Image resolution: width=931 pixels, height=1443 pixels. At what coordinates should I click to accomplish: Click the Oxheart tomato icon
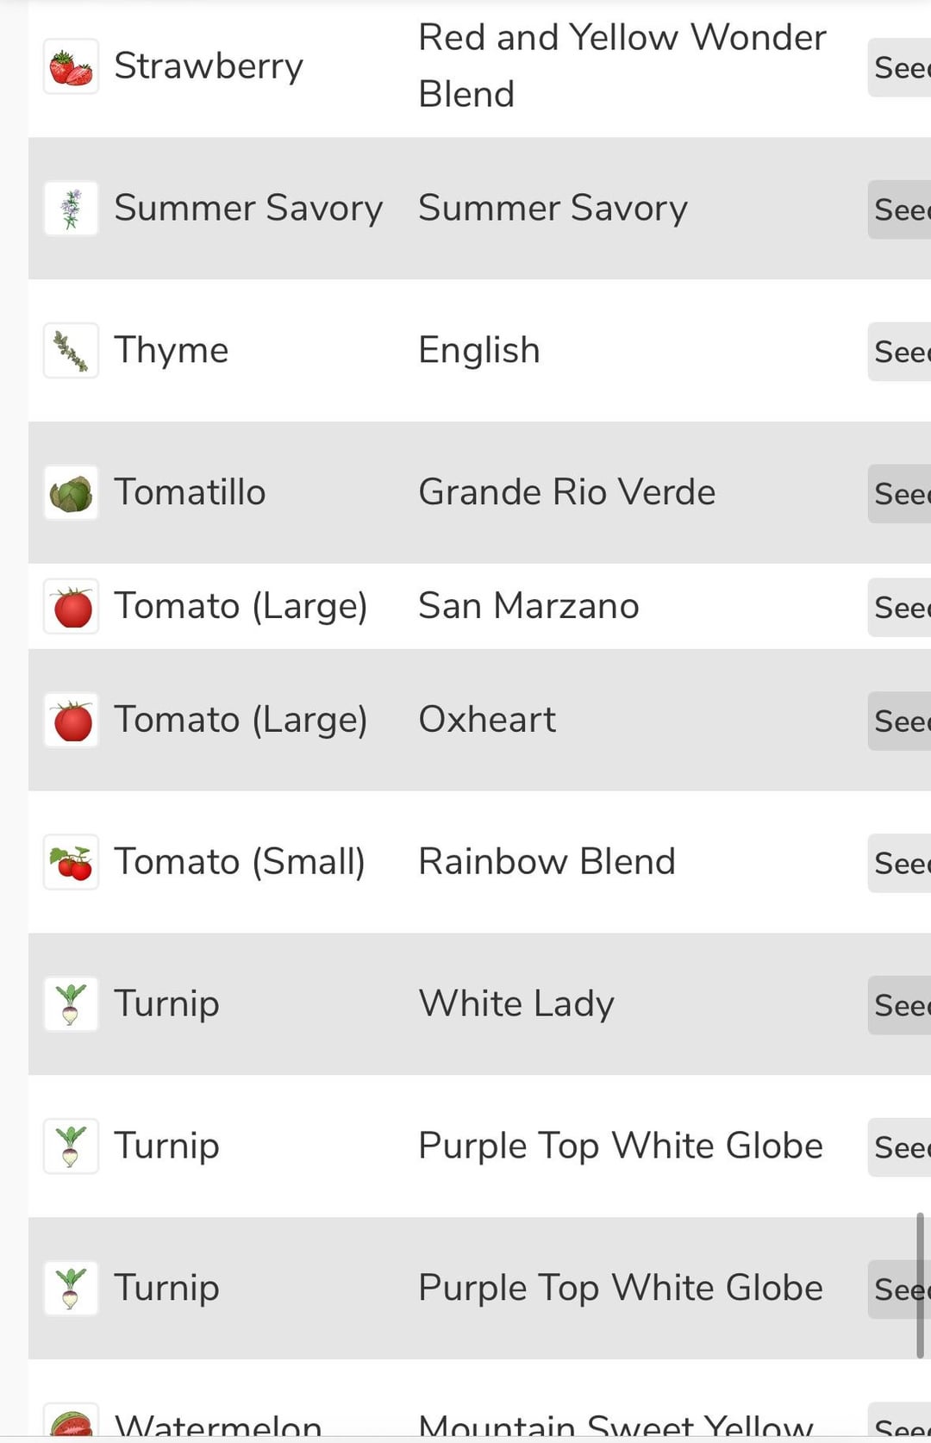point(71,721)
